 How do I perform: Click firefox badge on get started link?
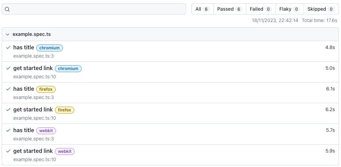coord(65,110)
